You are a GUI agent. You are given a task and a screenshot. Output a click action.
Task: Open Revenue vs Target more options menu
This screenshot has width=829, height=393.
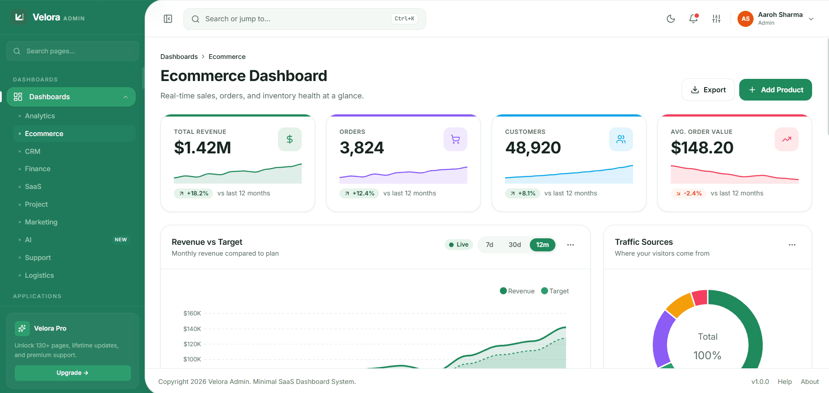pyautogui.click(x=571, y=245)
